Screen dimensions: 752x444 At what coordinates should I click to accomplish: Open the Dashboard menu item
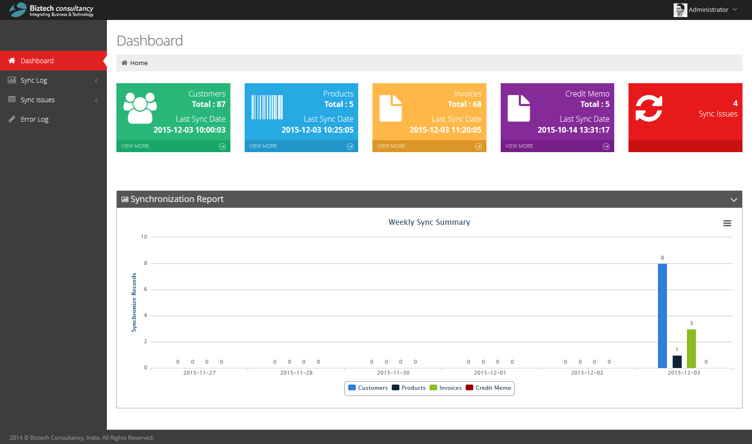(53, 61)
